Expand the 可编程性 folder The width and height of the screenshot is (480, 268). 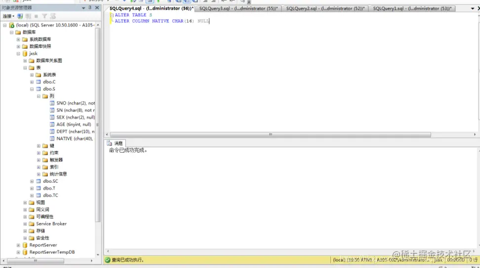point(25,217)
